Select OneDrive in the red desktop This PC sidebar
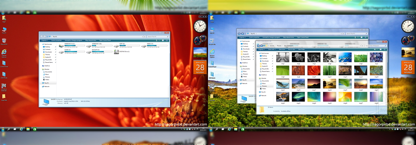 coord(47,66)
